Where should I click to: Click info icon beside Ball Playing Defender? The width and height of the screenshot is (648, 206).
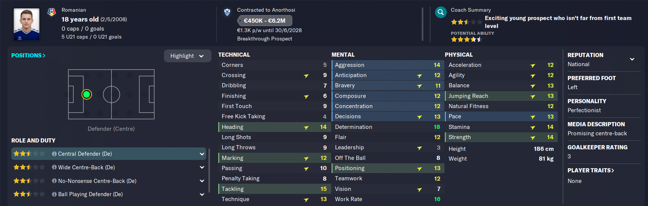click(54, 194)
